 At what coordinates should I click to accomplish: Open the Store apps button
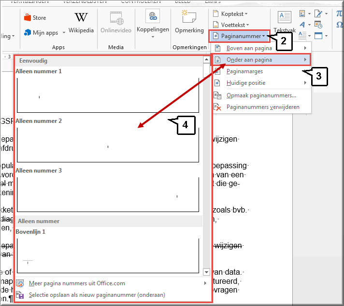point(35,17)
